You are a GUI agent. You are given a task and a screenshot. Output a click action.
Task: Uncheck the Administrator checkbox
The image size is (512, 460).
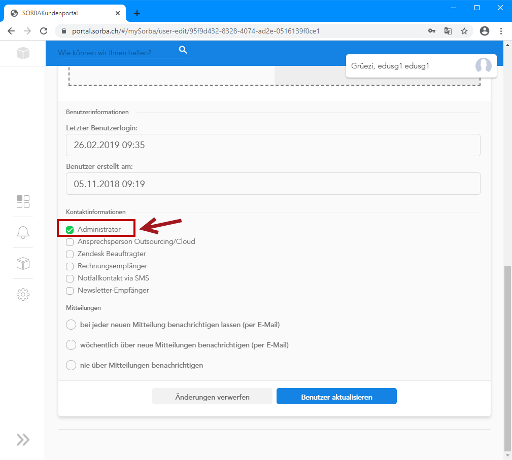point(70,230)
